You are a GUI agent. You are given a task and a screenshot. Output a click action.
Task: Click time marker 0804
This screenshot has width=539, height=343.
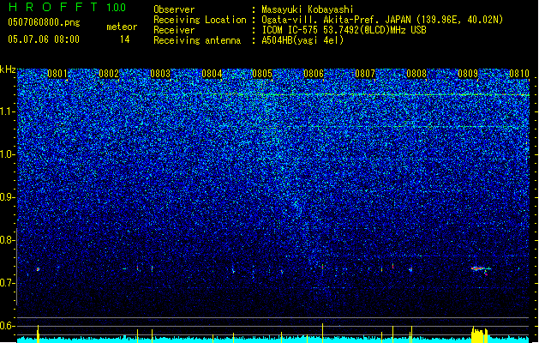212,74
